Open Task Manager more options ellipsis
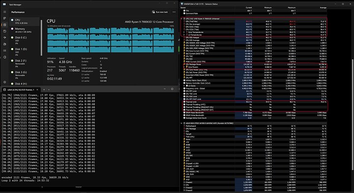Image resolution: width=354 pixels, height=193 pixels. (174, 12)
